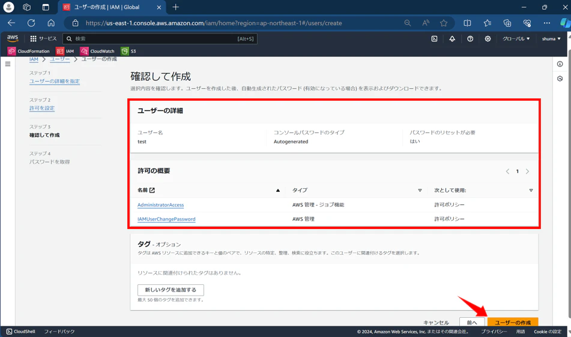Toggle the left navigation hamburger menu
Screen dimensions: 571x337
click(x=8, y=64)
